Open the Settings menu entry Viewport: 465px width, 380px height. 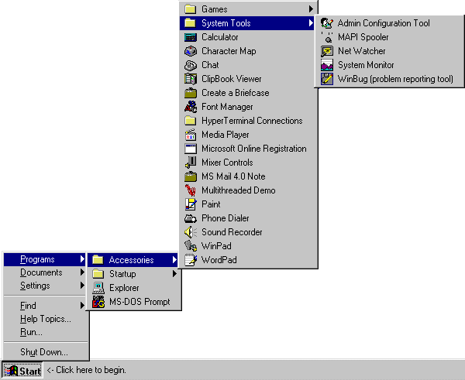[45, 286]
